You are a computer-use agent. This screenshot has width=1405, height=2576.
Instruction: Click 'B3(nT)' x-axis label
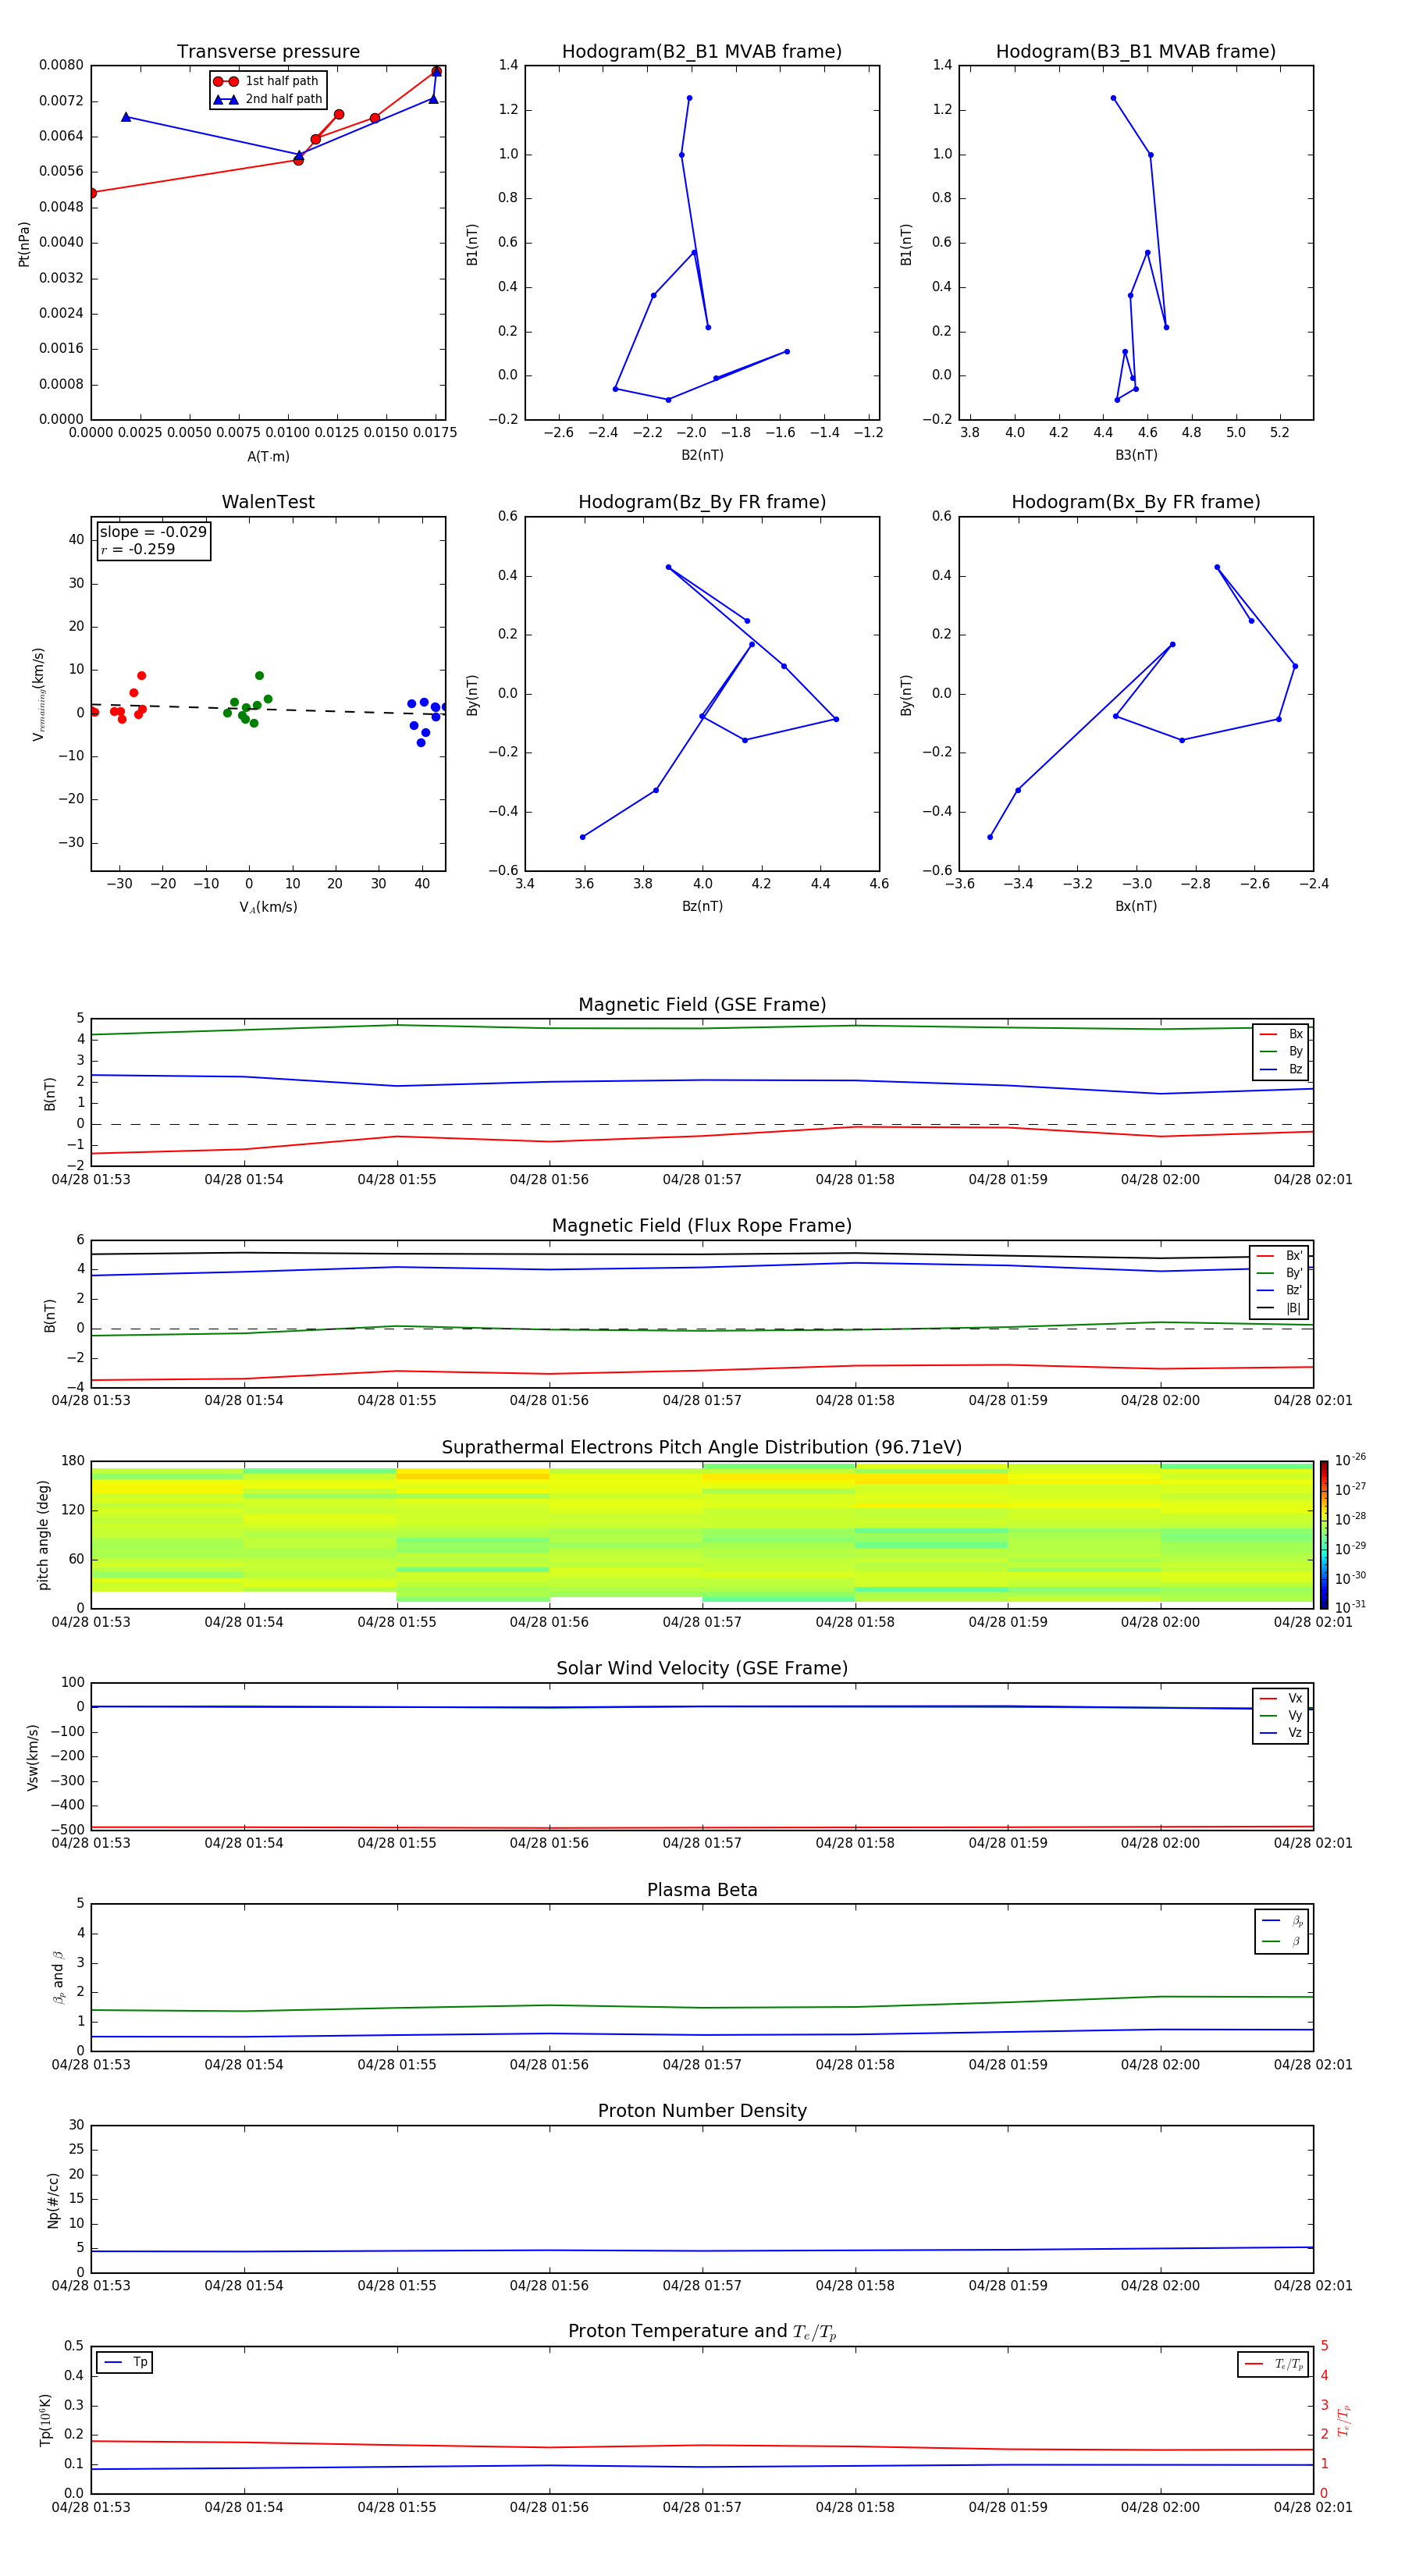[x=1136, y=455]
